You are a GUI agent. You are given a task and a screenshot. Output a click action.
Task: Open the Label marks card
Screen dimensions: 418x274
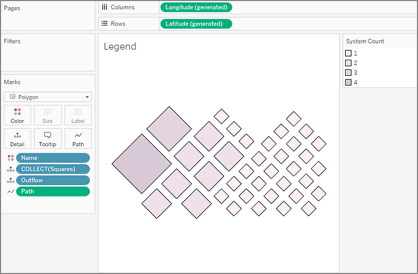78,115
